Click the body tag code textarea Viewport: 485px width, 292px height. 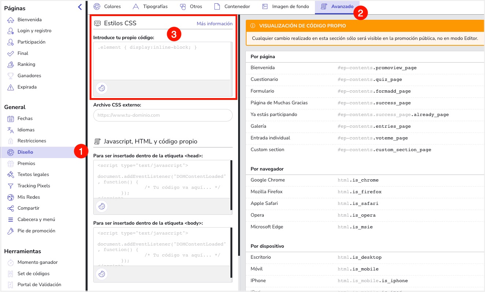click(163, 247)
